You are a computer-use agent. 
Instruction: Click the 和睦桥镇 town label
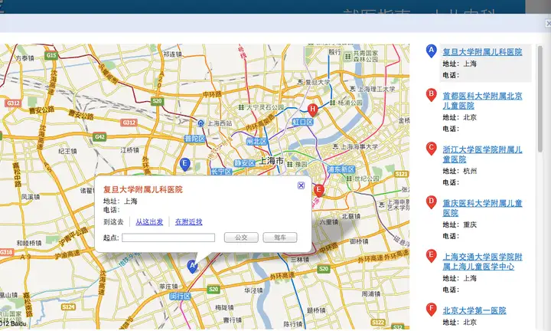(29, 243)
